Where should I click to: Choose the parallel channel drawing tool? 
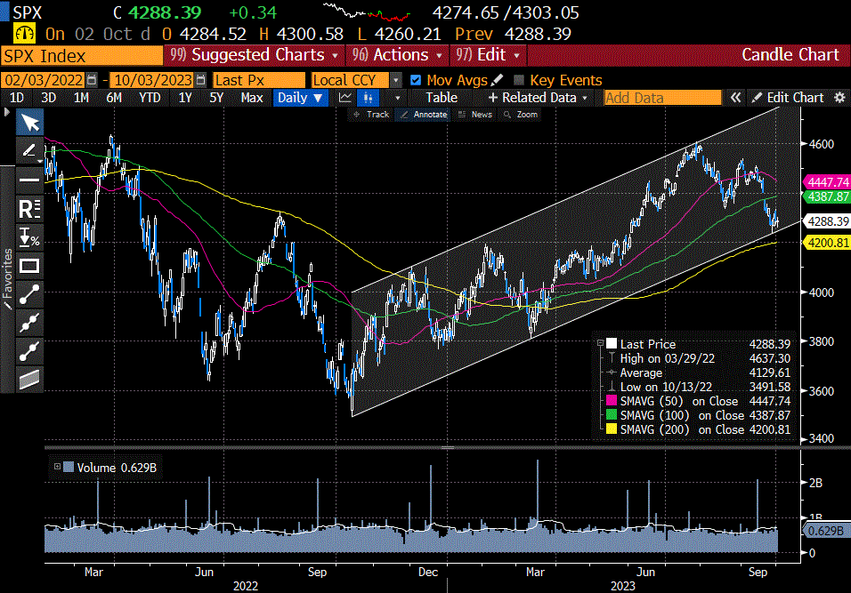pyautogui.click(x=30, y=380)
